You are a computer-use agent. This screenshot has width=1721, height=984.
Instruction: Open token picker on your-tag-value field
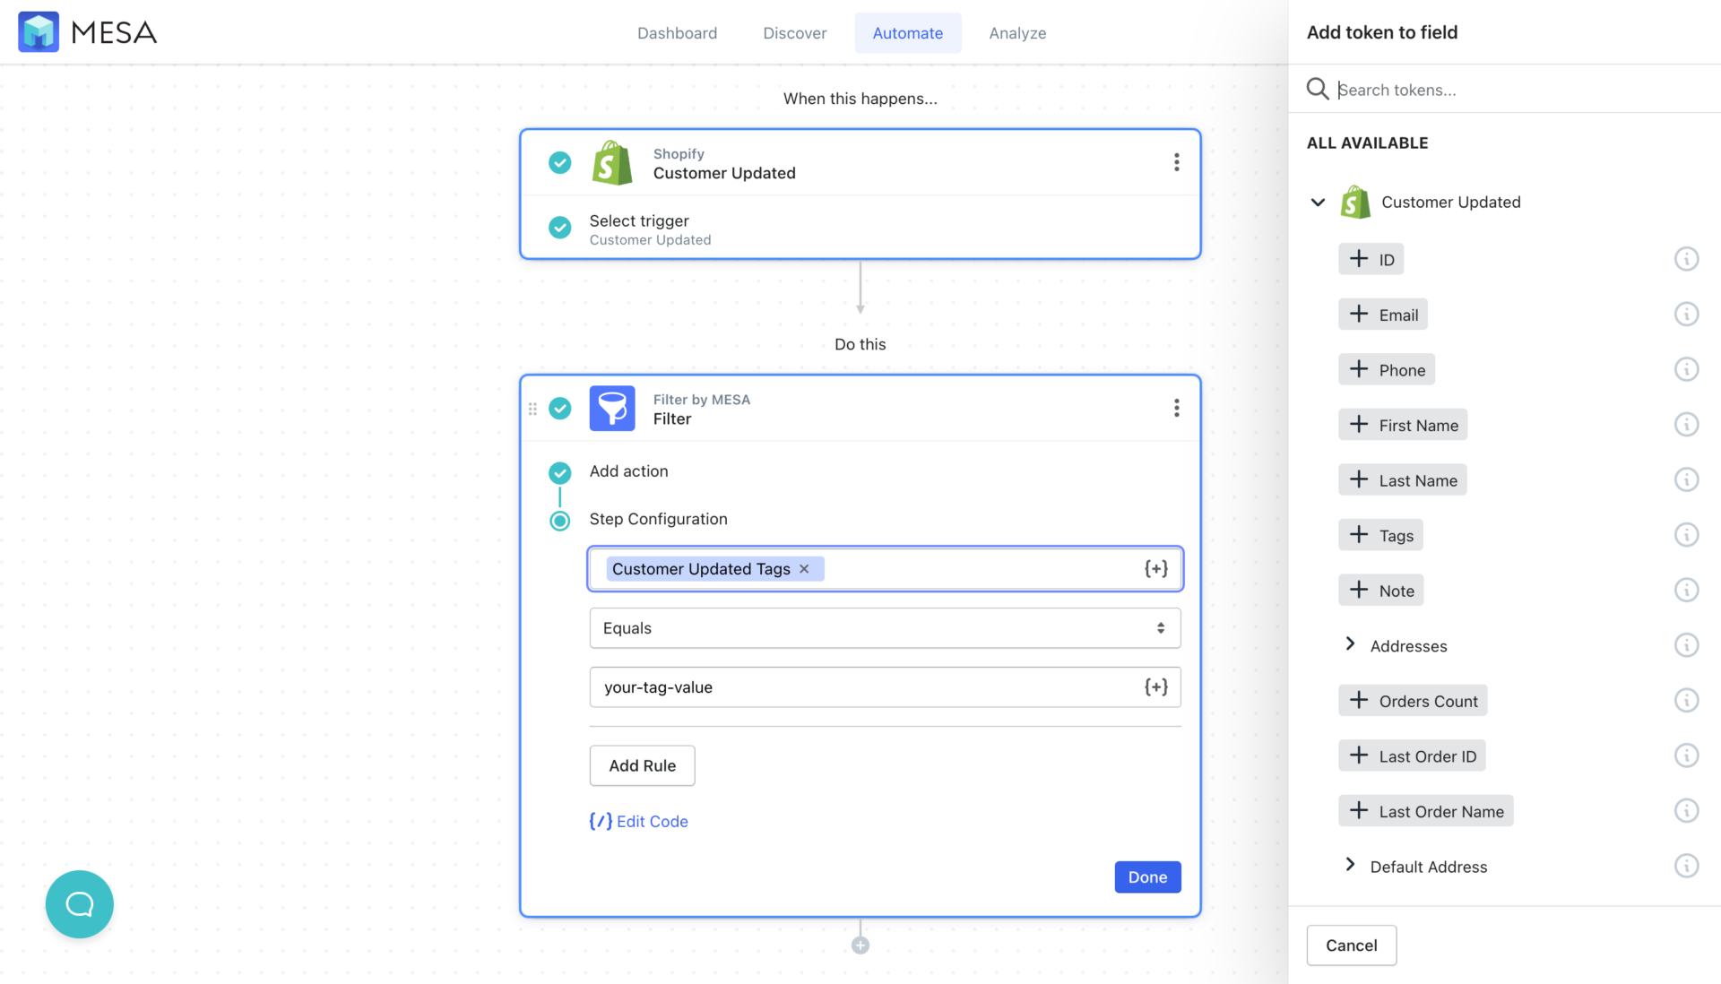pyautogui.click(x=1156, y=686)
